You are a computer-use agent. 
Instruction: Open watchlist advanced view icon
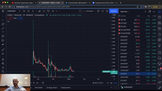pyautogui.click(x=150, y=12)
